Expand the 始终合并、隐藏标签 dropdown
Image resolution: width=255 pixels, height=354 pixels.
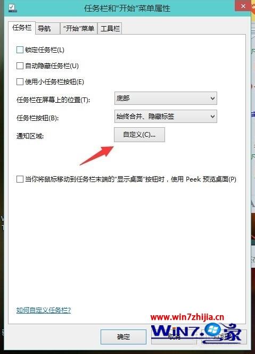coord(166,116)
